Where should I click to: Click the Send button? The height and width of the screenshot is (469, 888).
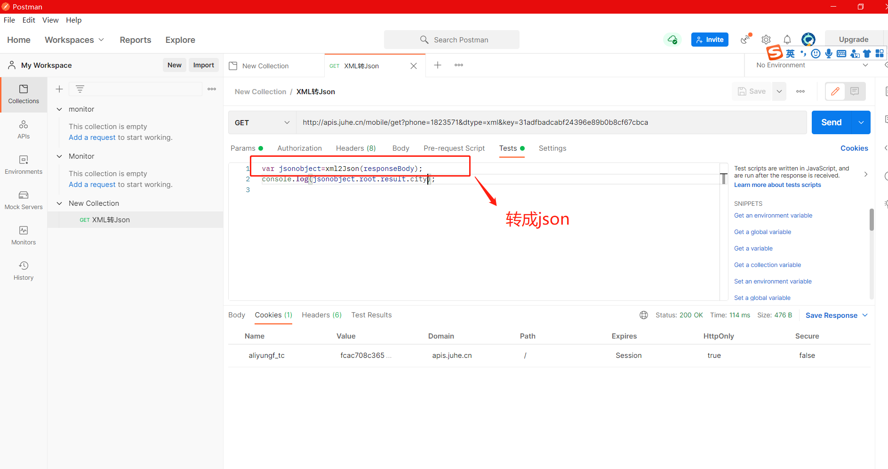(x=832, y=122)
